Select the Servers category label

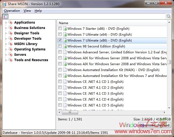tap(20, 55)
